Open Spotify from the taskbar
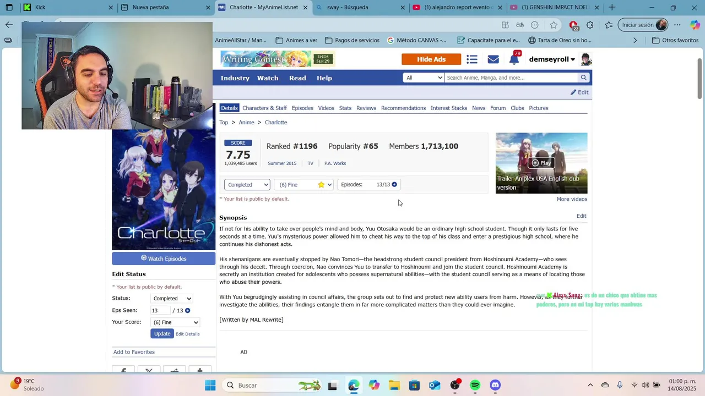 (475, 385)
